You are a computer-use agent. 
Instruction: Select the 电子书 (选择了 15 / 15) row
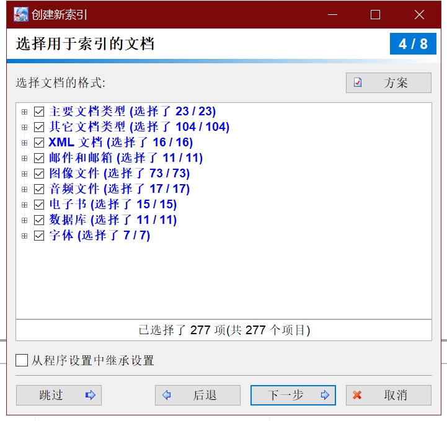[x=113, y=205]
